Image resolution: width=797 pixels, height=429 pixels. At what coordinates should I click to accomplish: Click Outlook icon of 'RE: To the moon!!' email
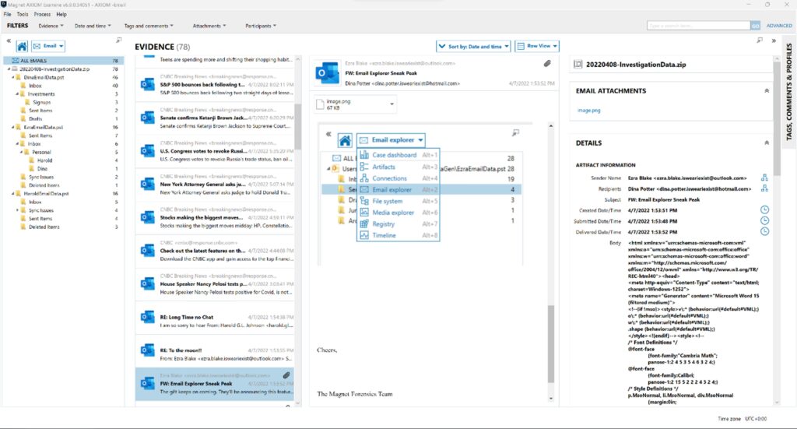[147, 350]
